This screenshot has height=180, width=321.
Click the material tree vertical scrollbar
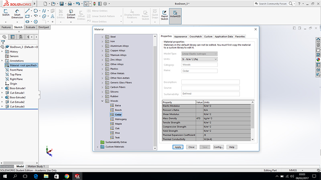[155, 92]
